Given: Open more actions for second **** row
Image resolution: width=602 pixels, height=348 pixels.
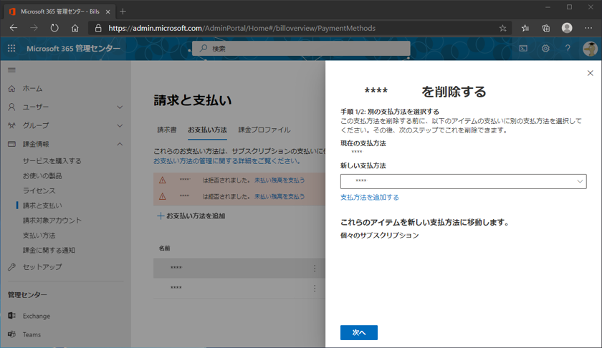Looking at the screenshot, I should tap(315, 288).
